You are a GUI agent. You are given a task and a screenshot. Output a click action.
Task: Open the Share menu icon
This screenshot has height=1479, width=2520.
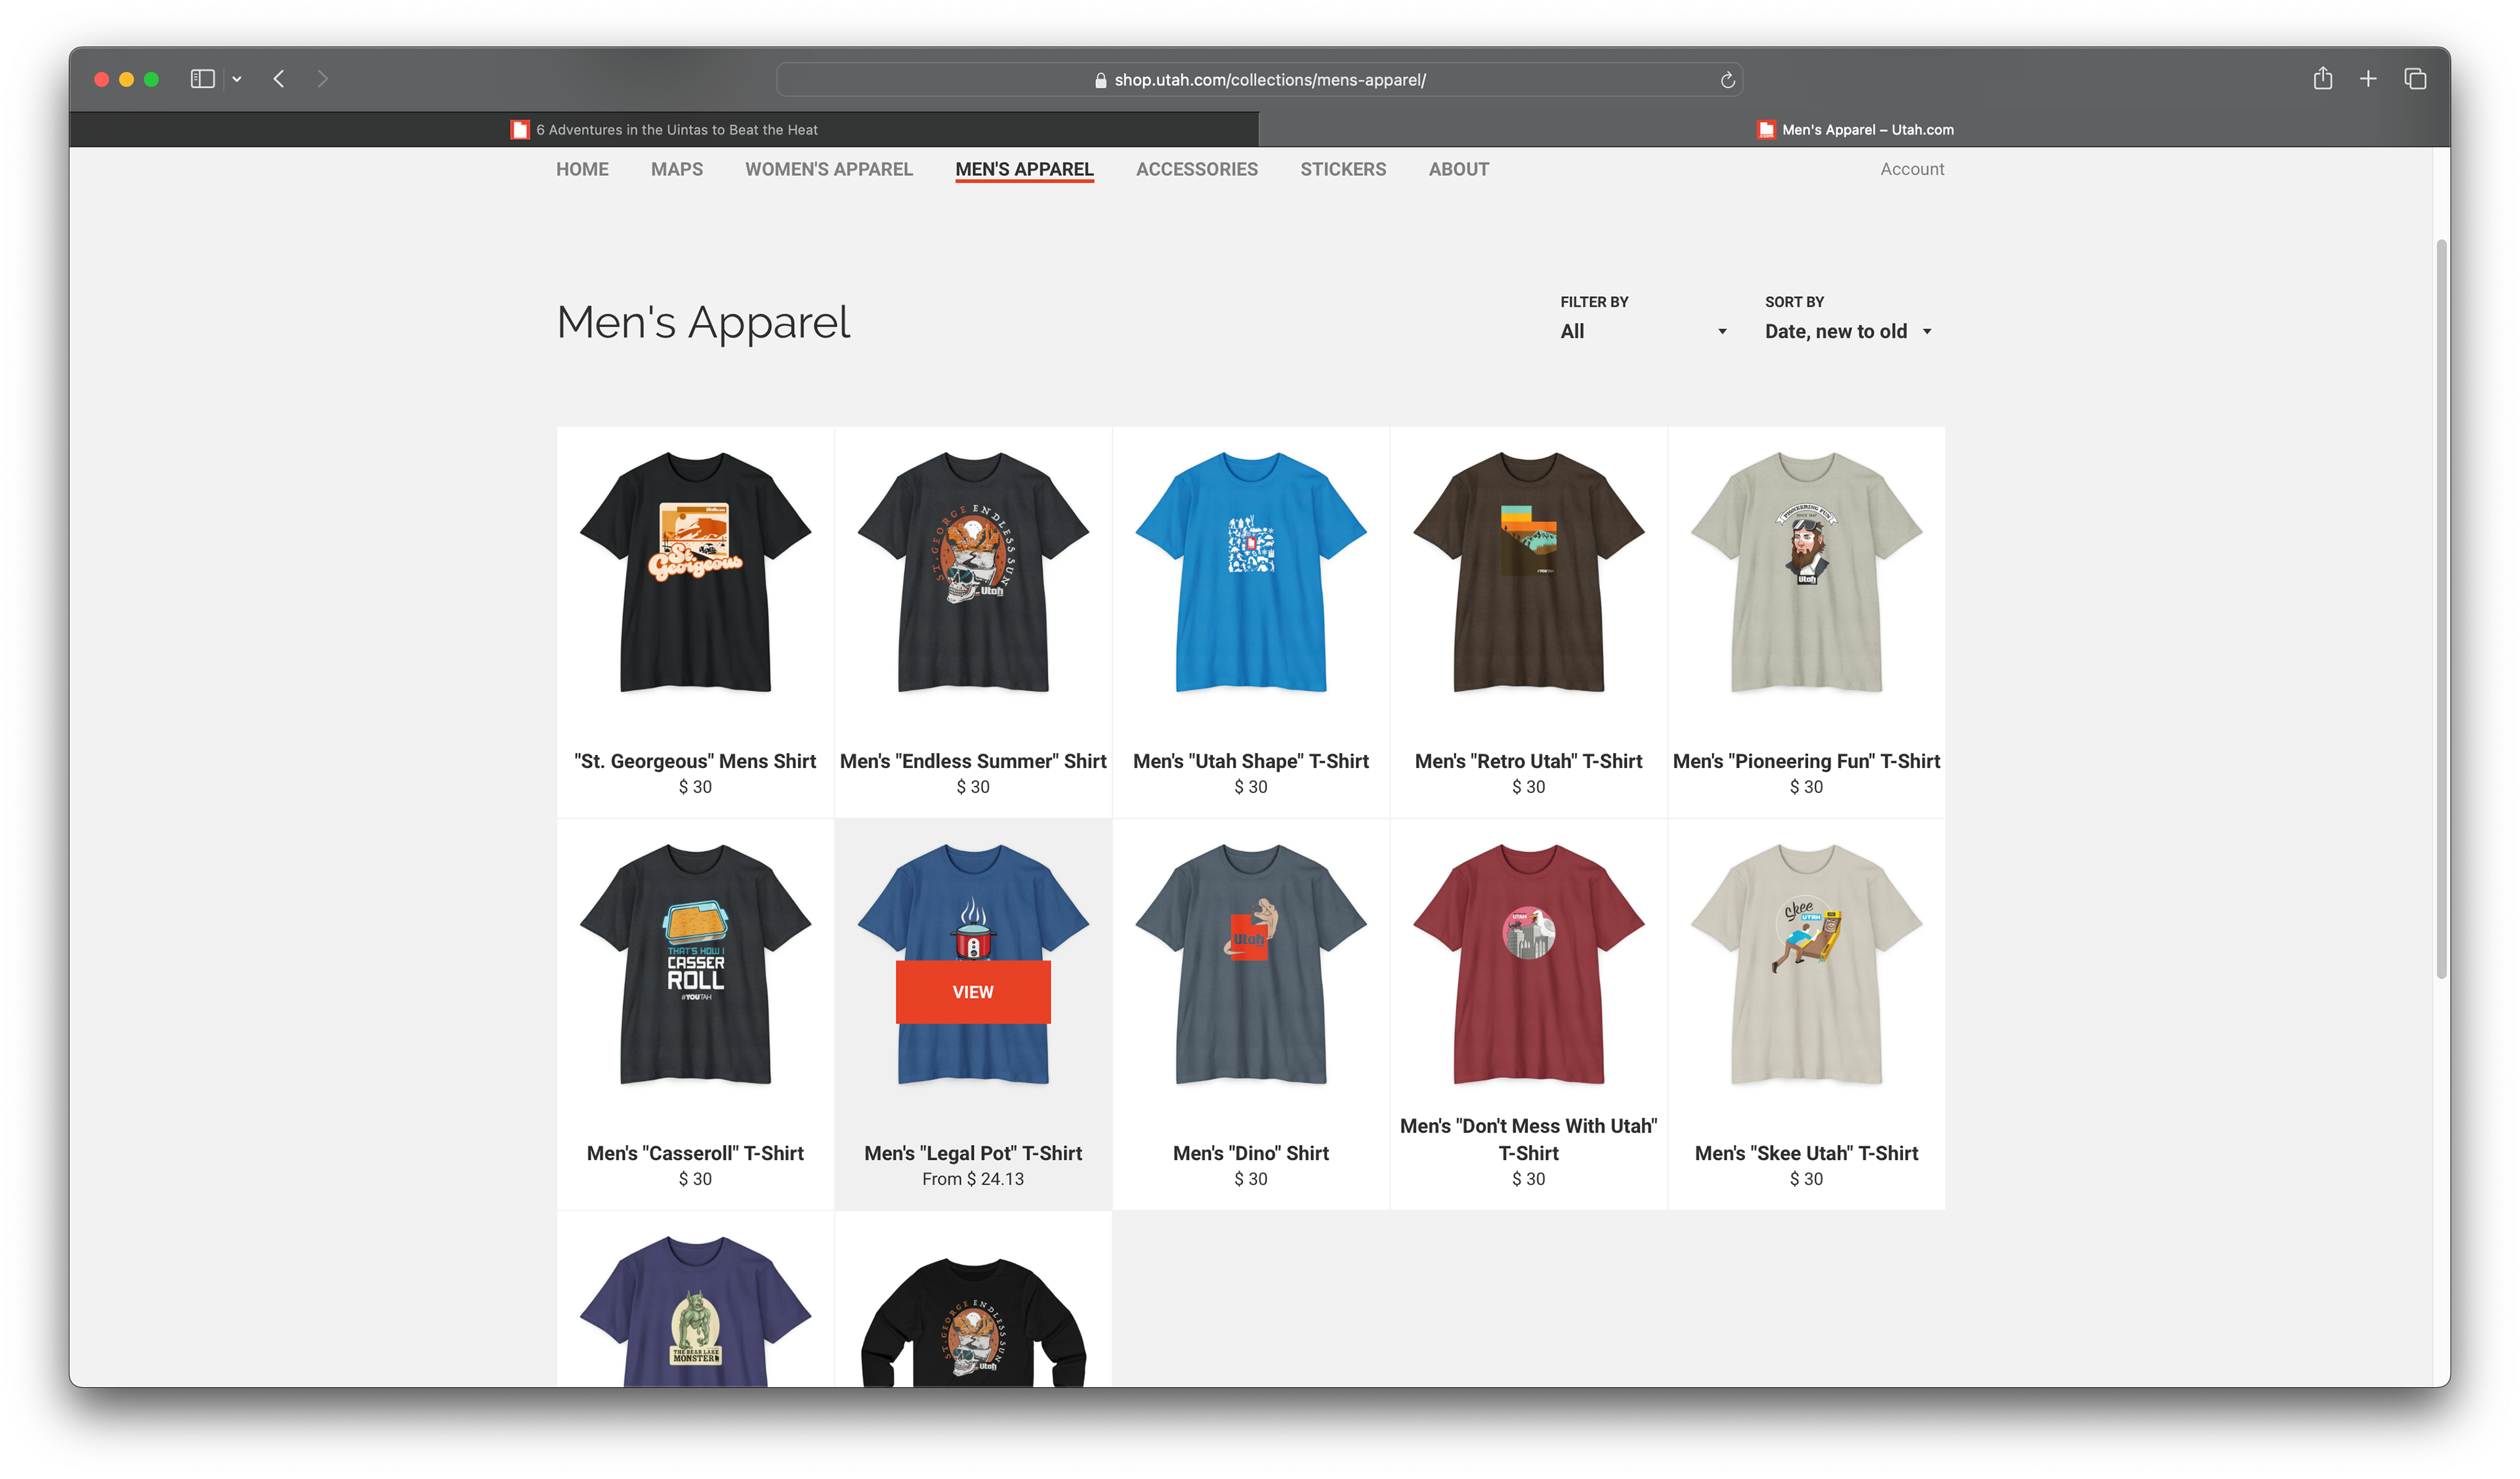[x=2322, y=78]
